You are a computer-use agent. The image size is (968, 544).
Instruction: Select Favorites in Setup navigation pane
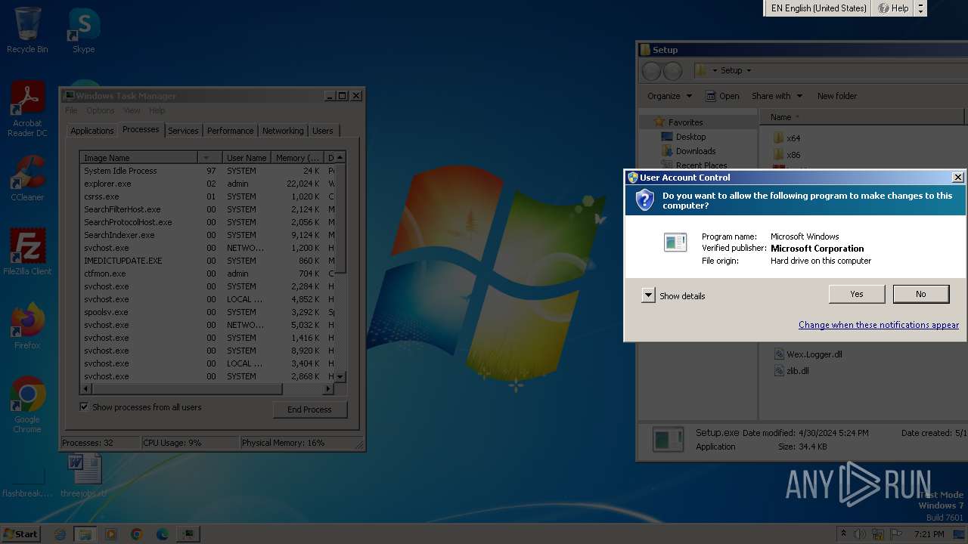click(x=678, y=122)
